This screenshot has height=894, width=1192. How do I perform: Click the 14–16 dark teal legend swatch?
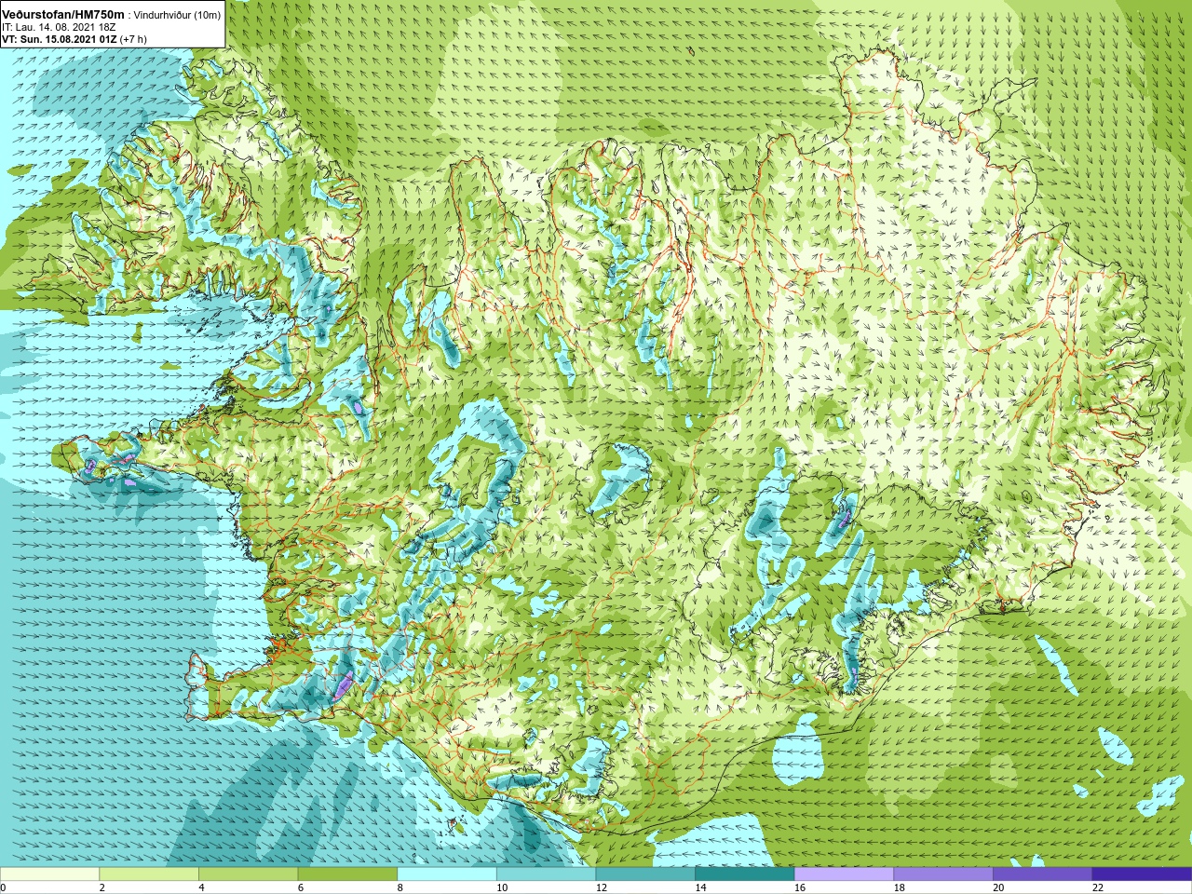click(745, 874)
